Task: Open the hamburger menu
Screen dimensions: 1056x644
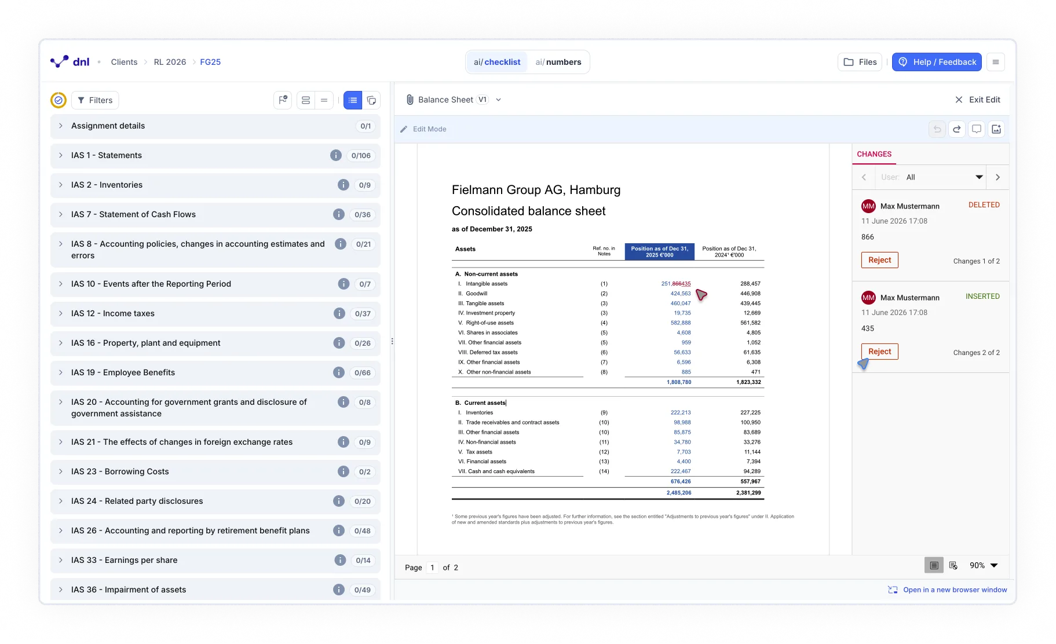Action: (996, 62)
